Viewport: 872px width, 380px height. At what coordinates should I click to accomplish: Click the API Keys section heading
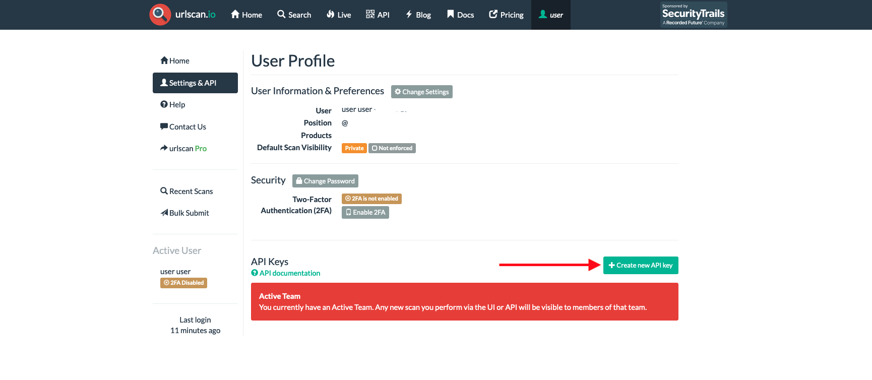click(x=270, y=262)
